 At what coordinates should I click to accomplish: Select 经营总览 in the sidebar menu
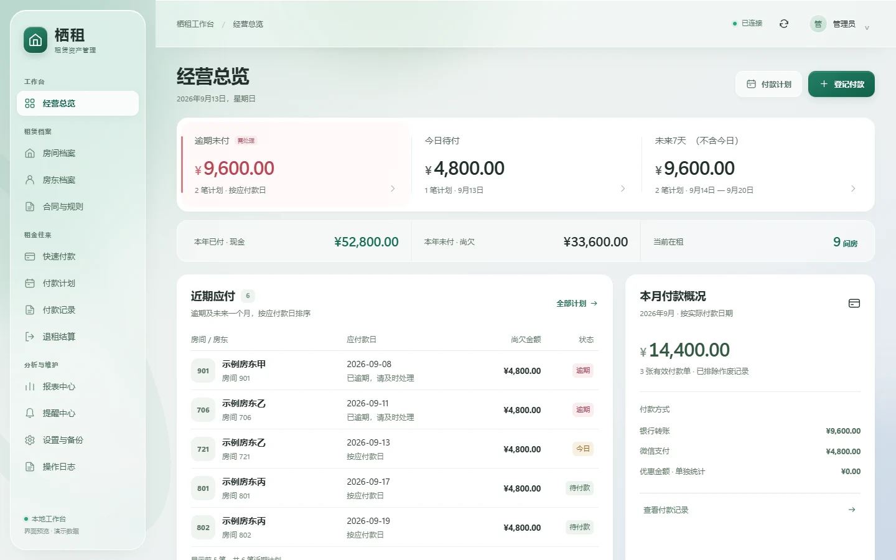point(78,103)
